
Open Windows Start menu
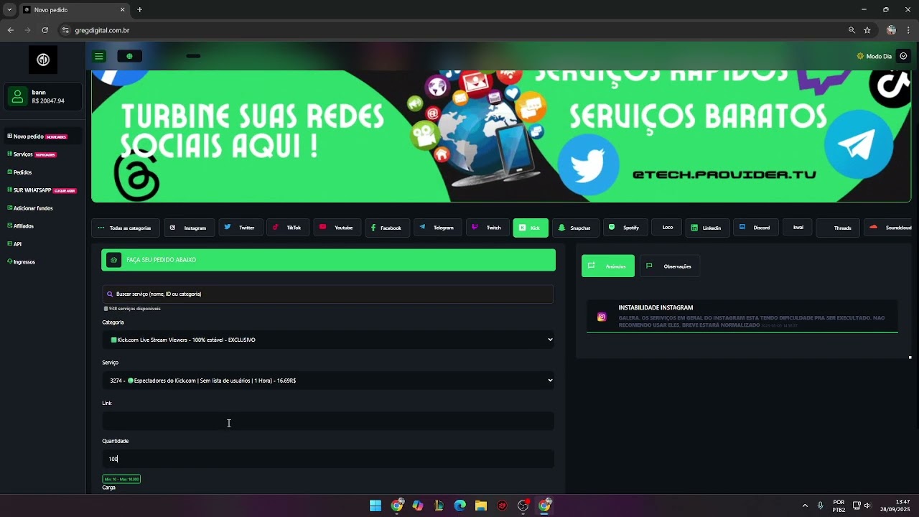(375, 506)
